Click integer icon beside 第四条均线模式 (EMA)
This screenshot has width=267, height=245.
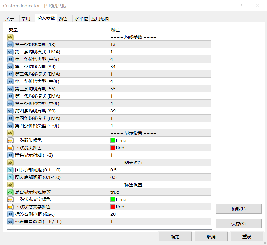click(x=10, y=118)
